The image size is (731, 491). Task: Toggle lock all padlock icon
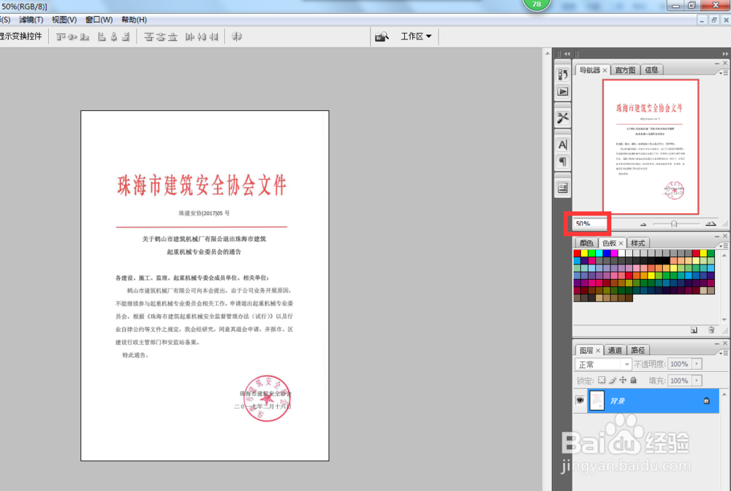[x=634, y=380]
